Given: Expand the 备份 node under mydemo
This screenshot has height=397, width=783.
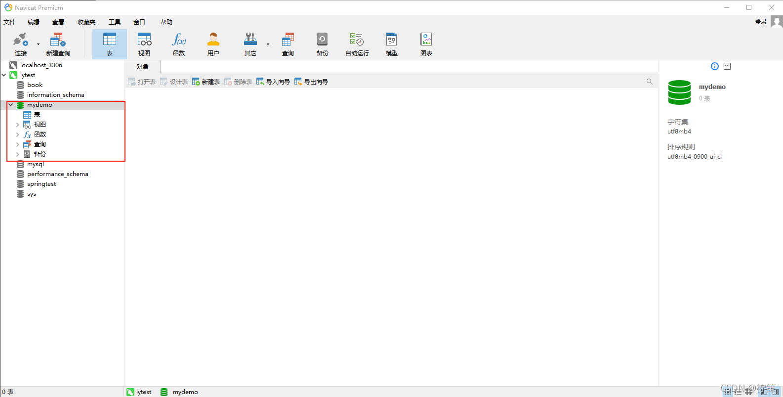Looking at the screenshot, I should pyautogui.click(x=18, y=154).
